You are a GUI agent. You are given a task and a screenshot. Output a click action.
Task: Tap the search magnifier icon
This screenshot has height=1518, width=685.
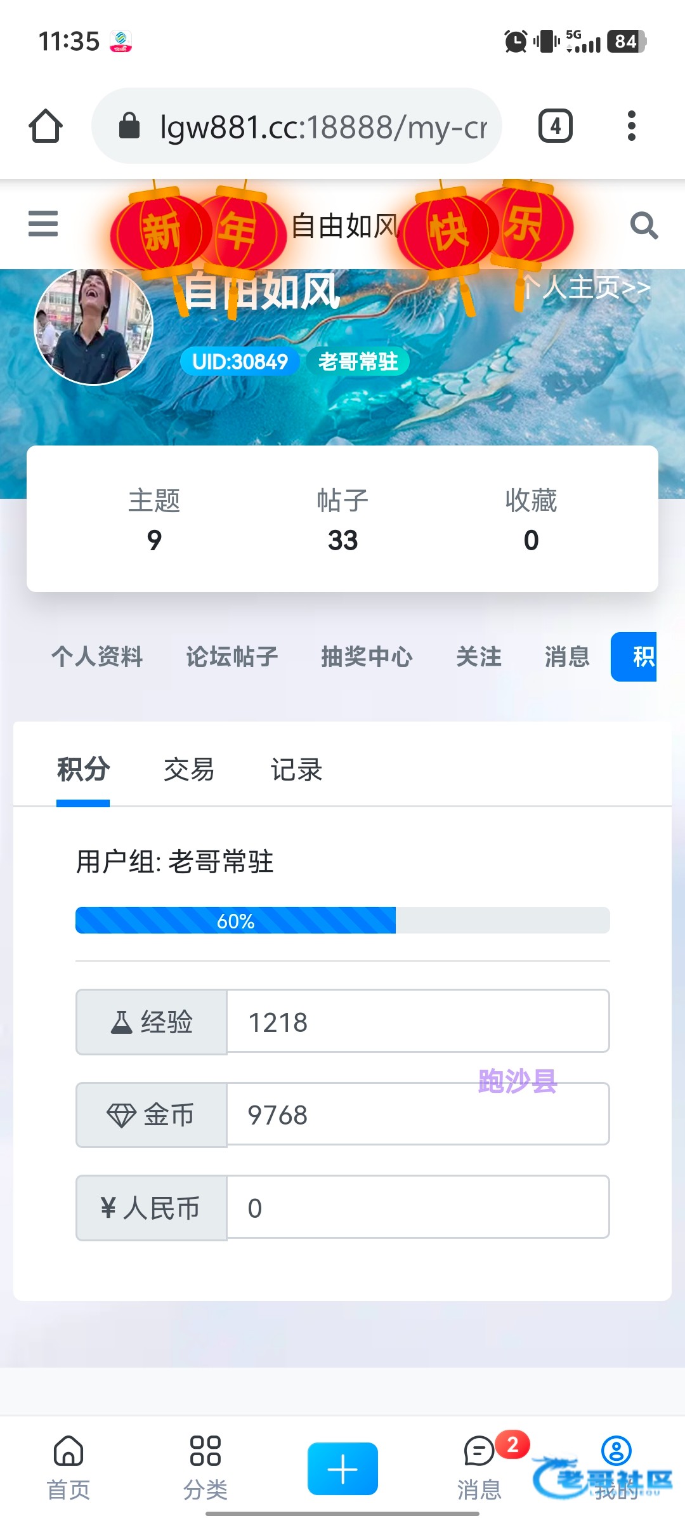tap(644, 225)
